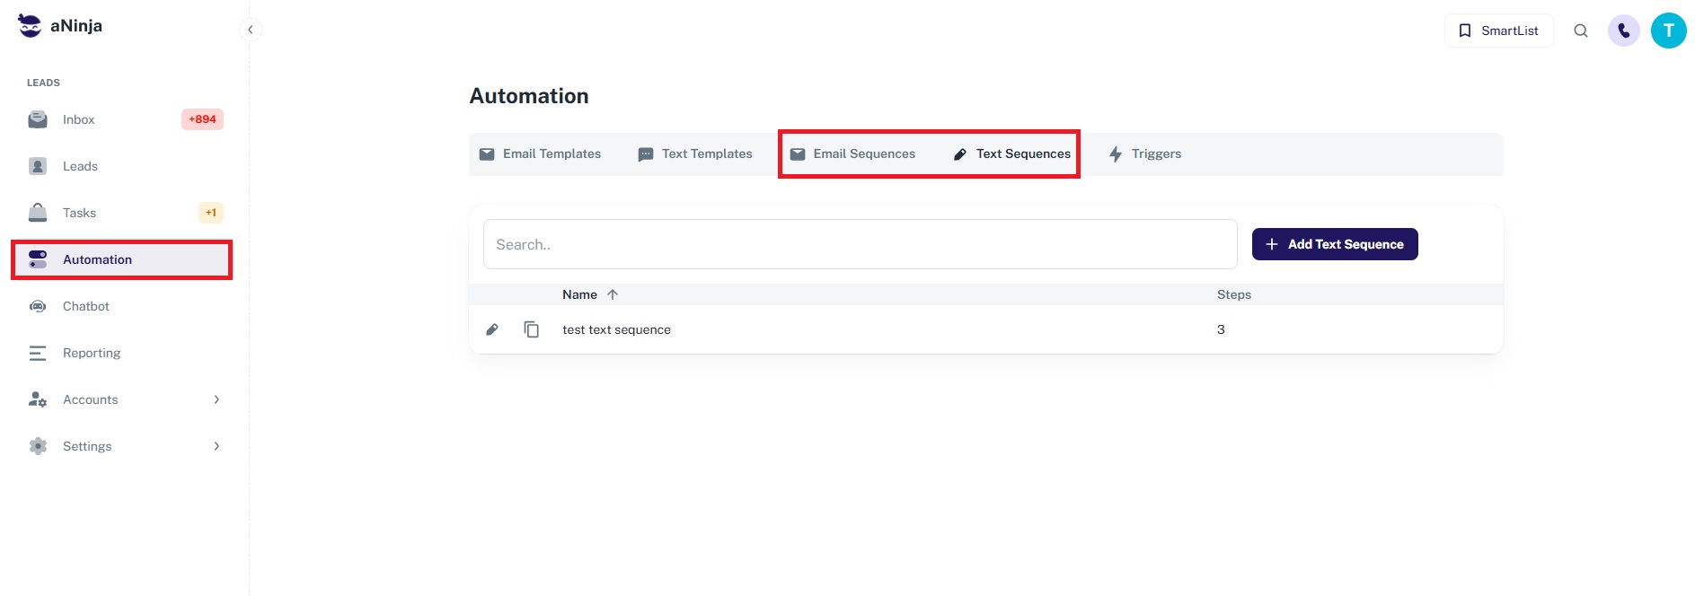Expand the Settings submenu
This screenshot has width=1695, height=596.
pyautogui.click(x=216, y=446)
